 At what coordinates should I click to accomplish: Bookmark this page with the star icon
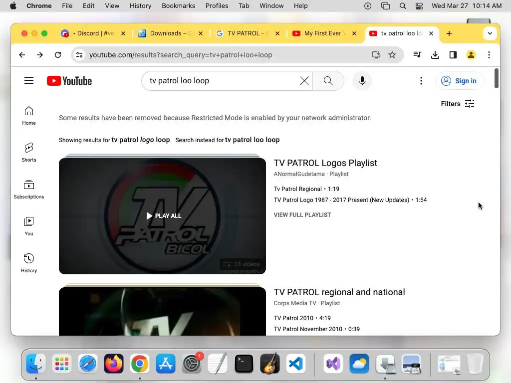392,55
